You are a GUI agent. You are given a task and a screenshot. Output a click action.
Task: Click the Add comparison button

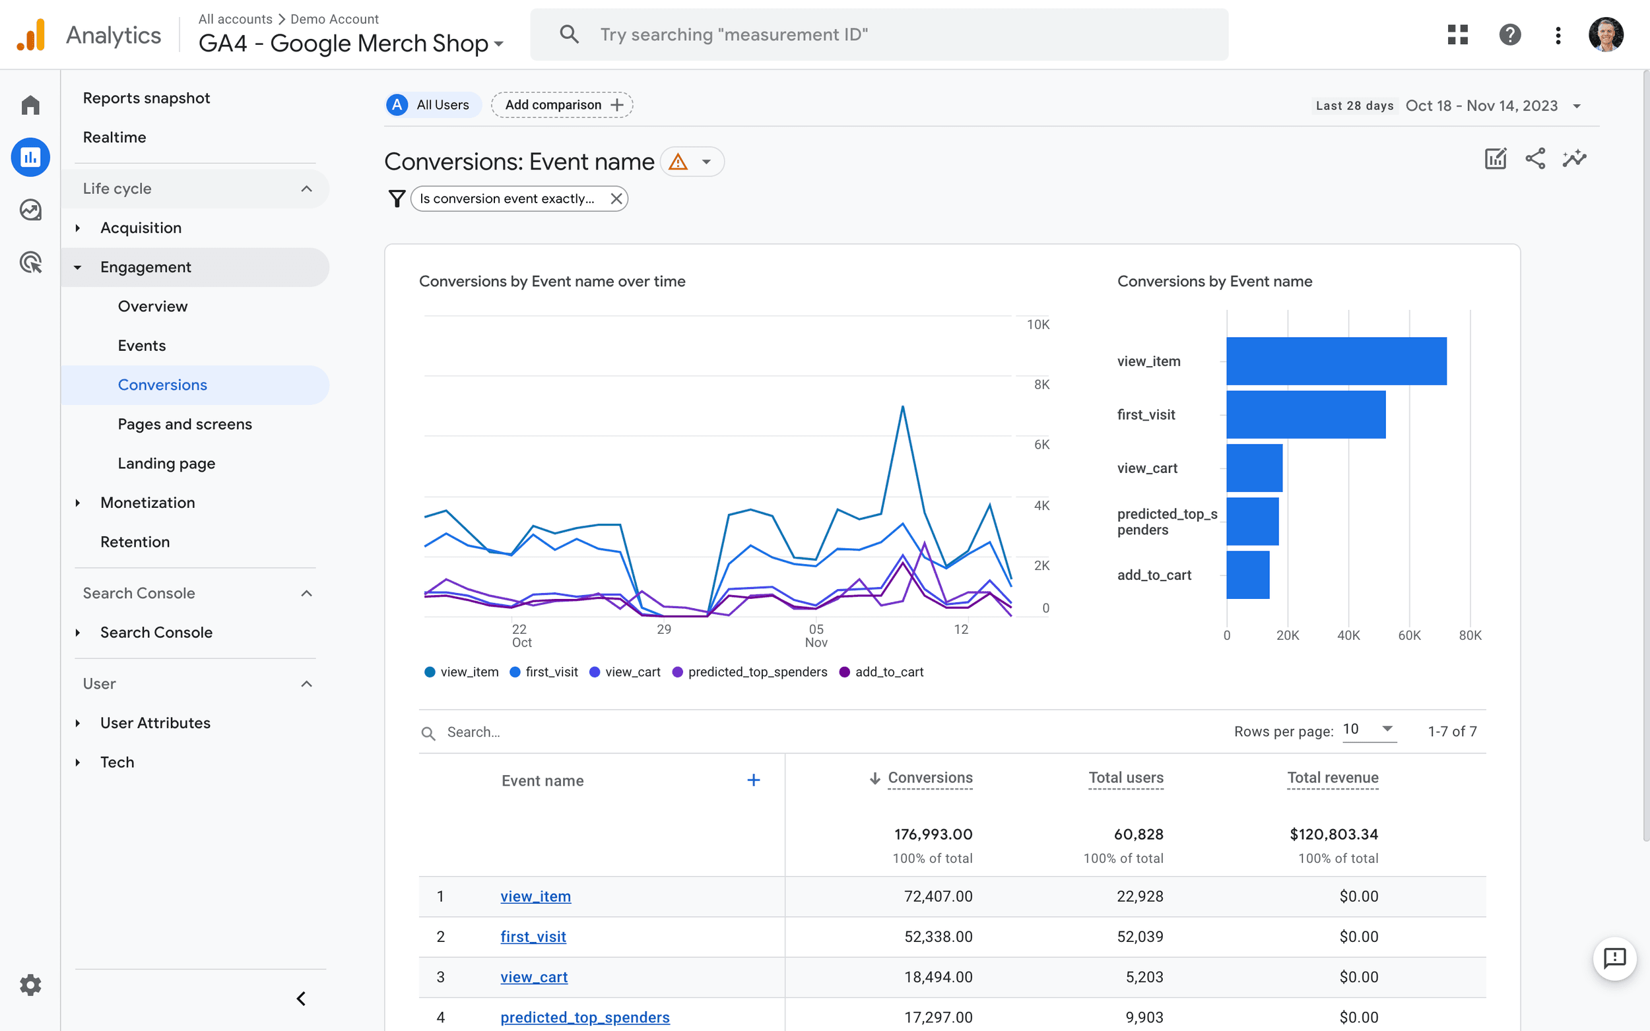(562, 105)
